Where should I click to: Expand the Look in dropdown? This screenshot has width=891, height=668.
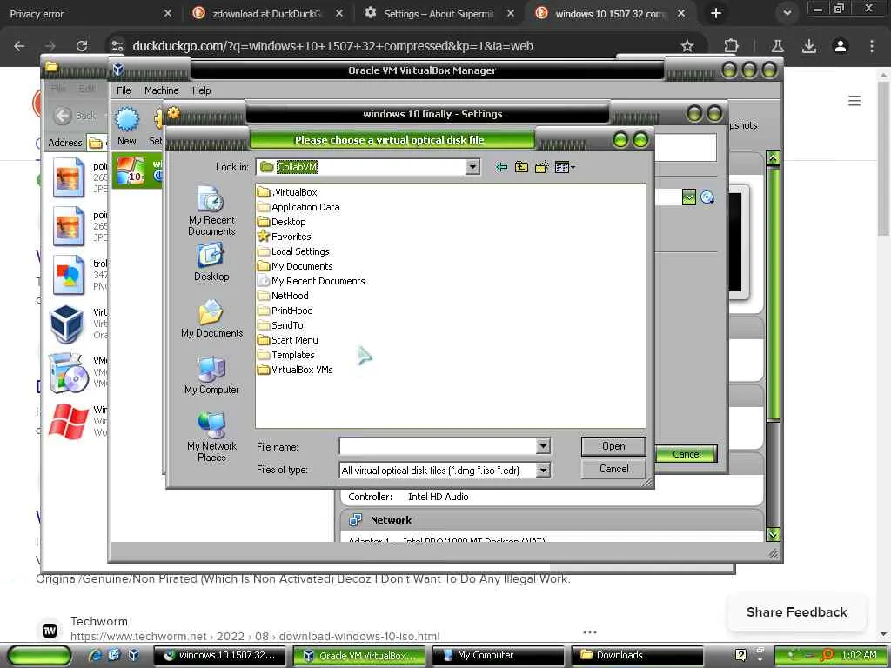click(x=472, y=167)
